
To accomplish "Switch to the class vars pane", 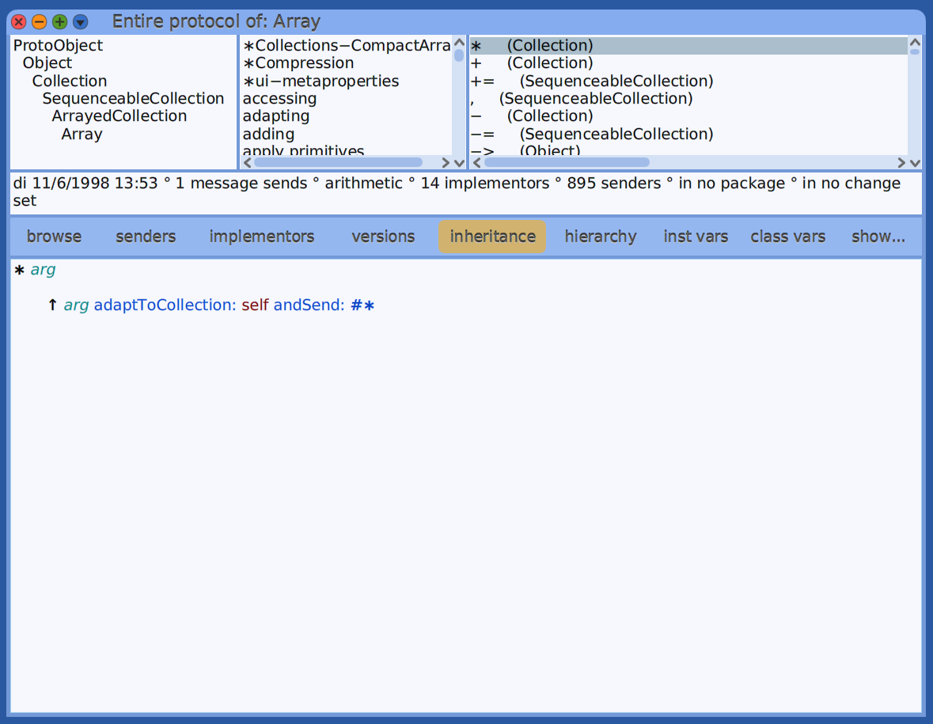I will 787,236.
